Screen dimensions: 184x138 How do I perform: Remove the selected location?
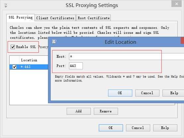(106, 111)
